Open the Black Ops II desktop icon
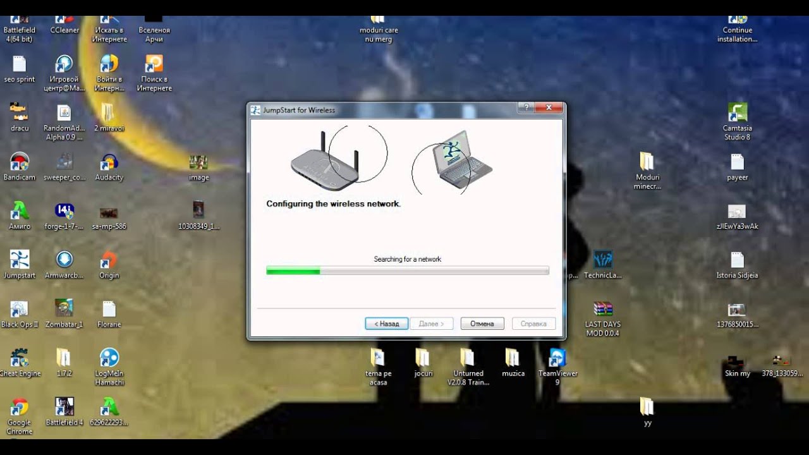The image size is (809, 455). tap(20, 314)
